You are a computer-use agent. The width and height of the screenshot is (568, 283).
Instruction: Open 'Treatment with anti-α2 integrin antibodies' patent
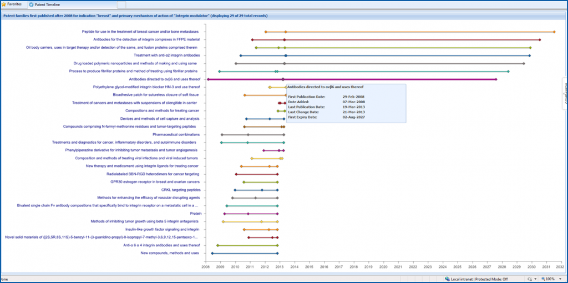[x=166, y=55]
